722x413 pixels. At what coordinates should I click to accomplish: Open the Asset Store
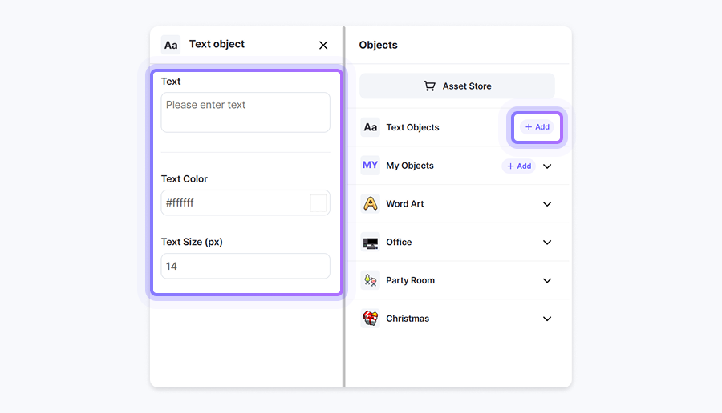point(457,86)
